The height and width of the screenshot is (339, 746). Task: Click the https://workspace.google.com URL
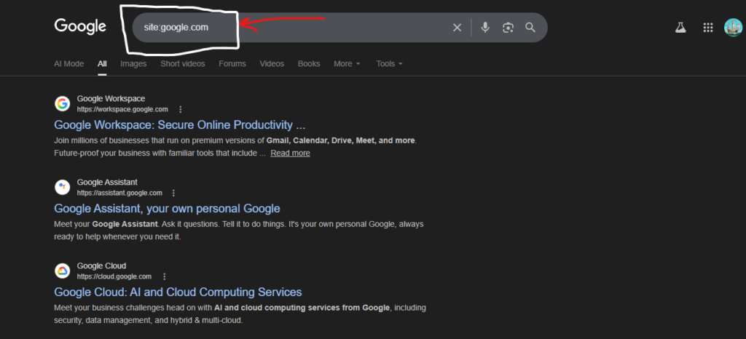[122, 109]
